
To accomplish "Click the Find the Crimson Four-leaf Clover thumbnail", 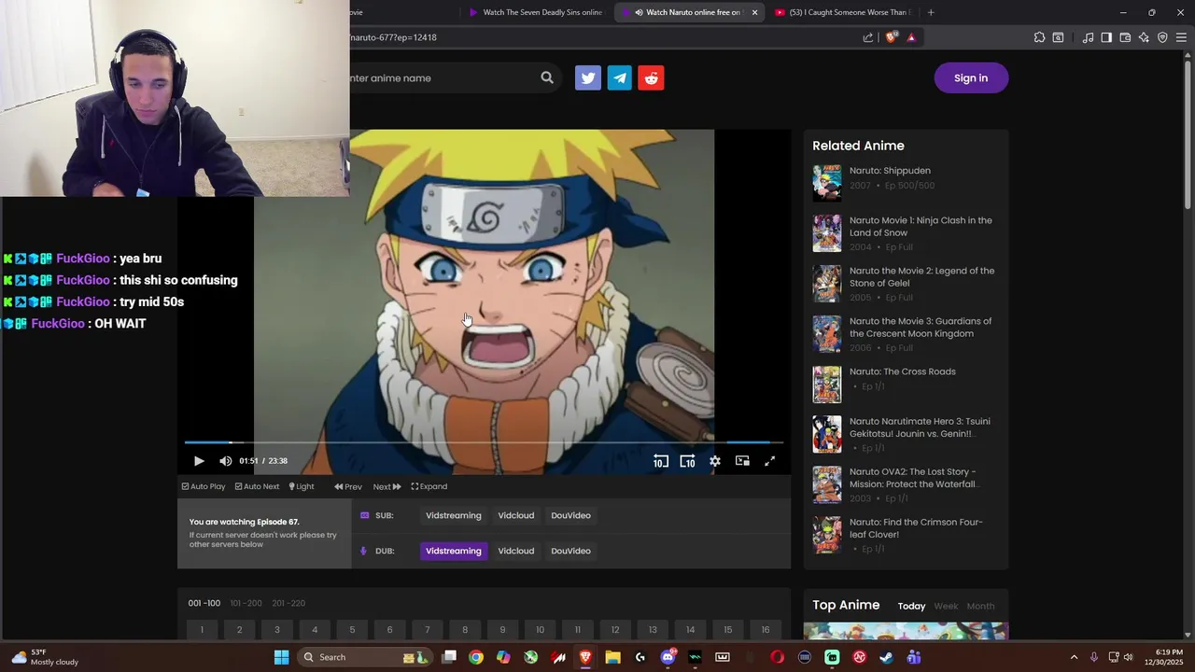I will click(x=827, y=536).
